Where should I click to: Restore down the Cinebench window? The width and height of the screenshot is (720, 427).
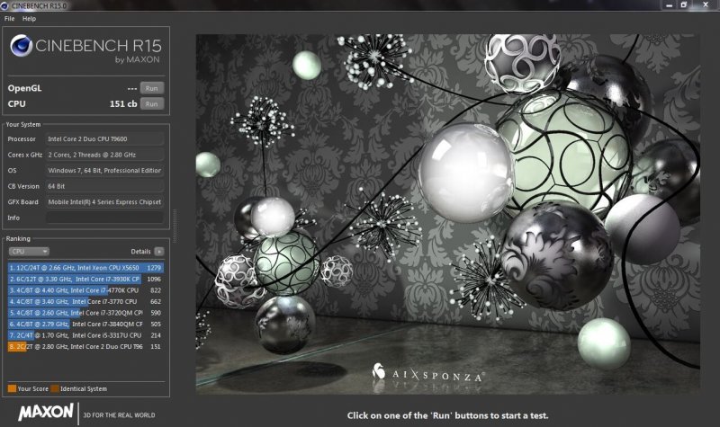(684, 5)
